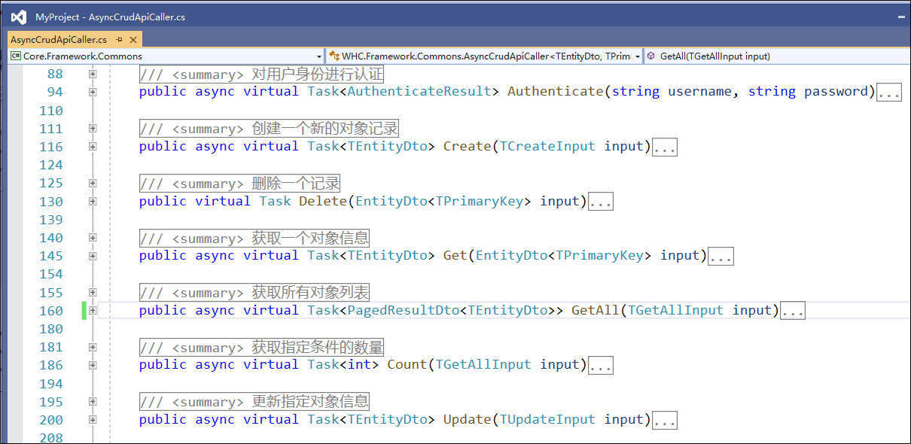Expand the summary comment at line 125
Image resolution: width=911 pixels, height=444 pixels.
pos(93,183)
